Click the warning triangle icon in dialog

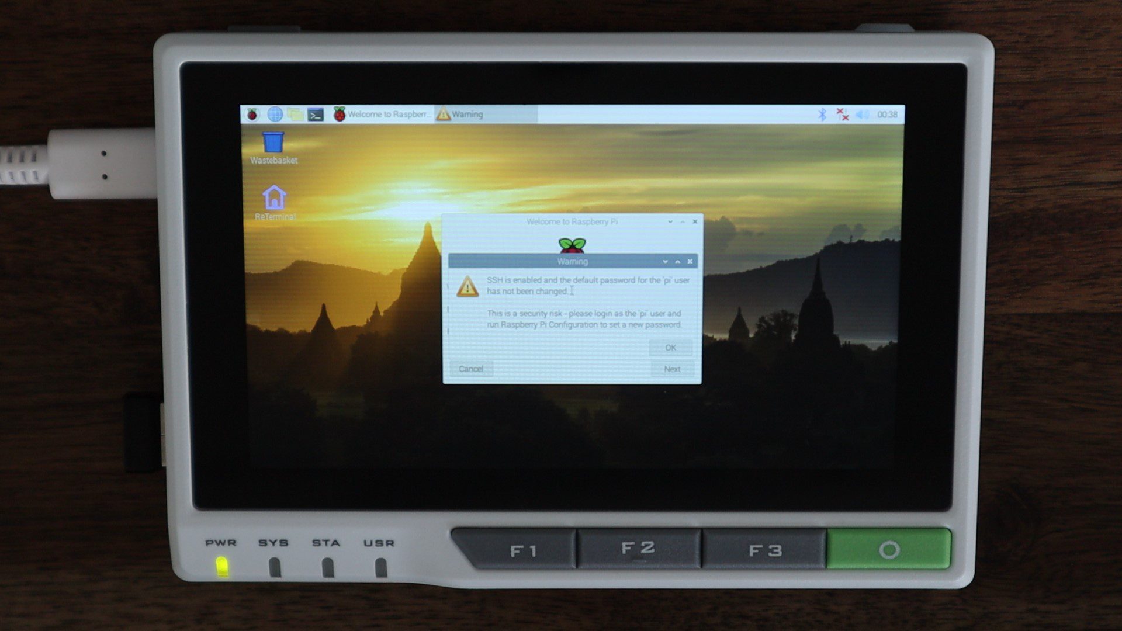pos(467,286)
